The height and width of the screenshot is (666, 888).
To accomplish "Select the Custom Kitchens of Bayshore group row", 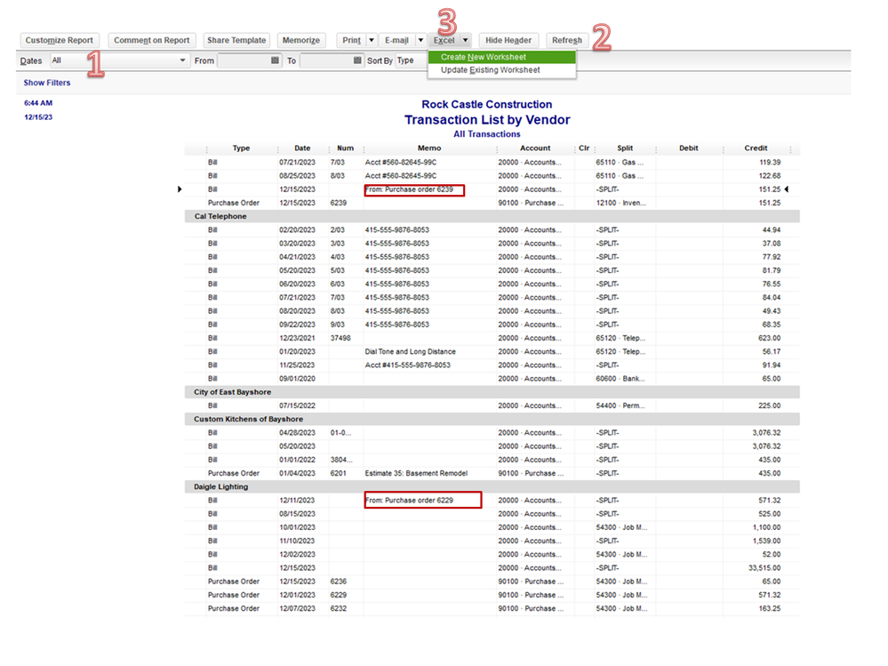I will 492,419.
